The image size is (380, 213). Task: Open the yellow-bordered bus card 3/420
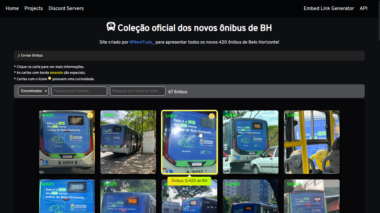click(x=189, y=142)
